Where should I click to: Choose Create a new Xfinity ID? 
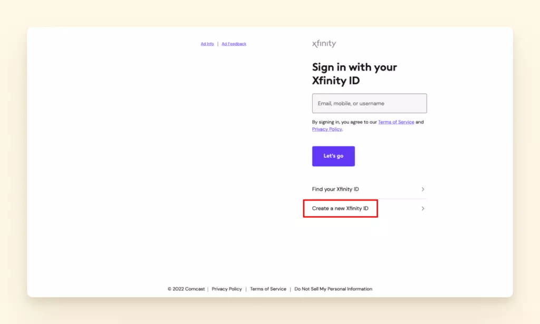[340, 209]
